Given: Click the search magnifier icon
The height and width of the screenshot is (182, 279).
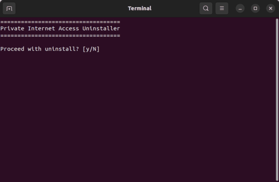Looking at the screenshot, I should [206, 8].
